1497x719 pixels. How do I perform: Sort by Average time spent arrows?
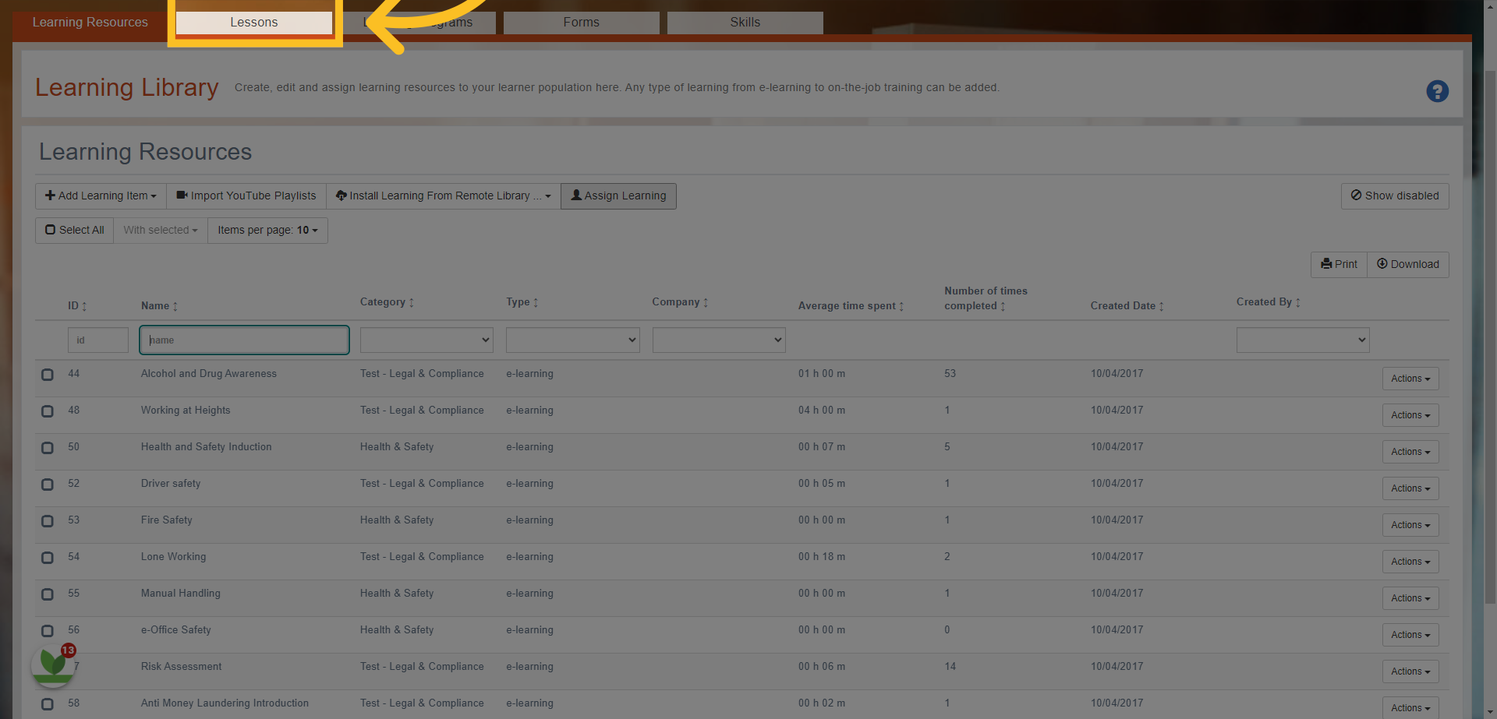click(901, 306)
